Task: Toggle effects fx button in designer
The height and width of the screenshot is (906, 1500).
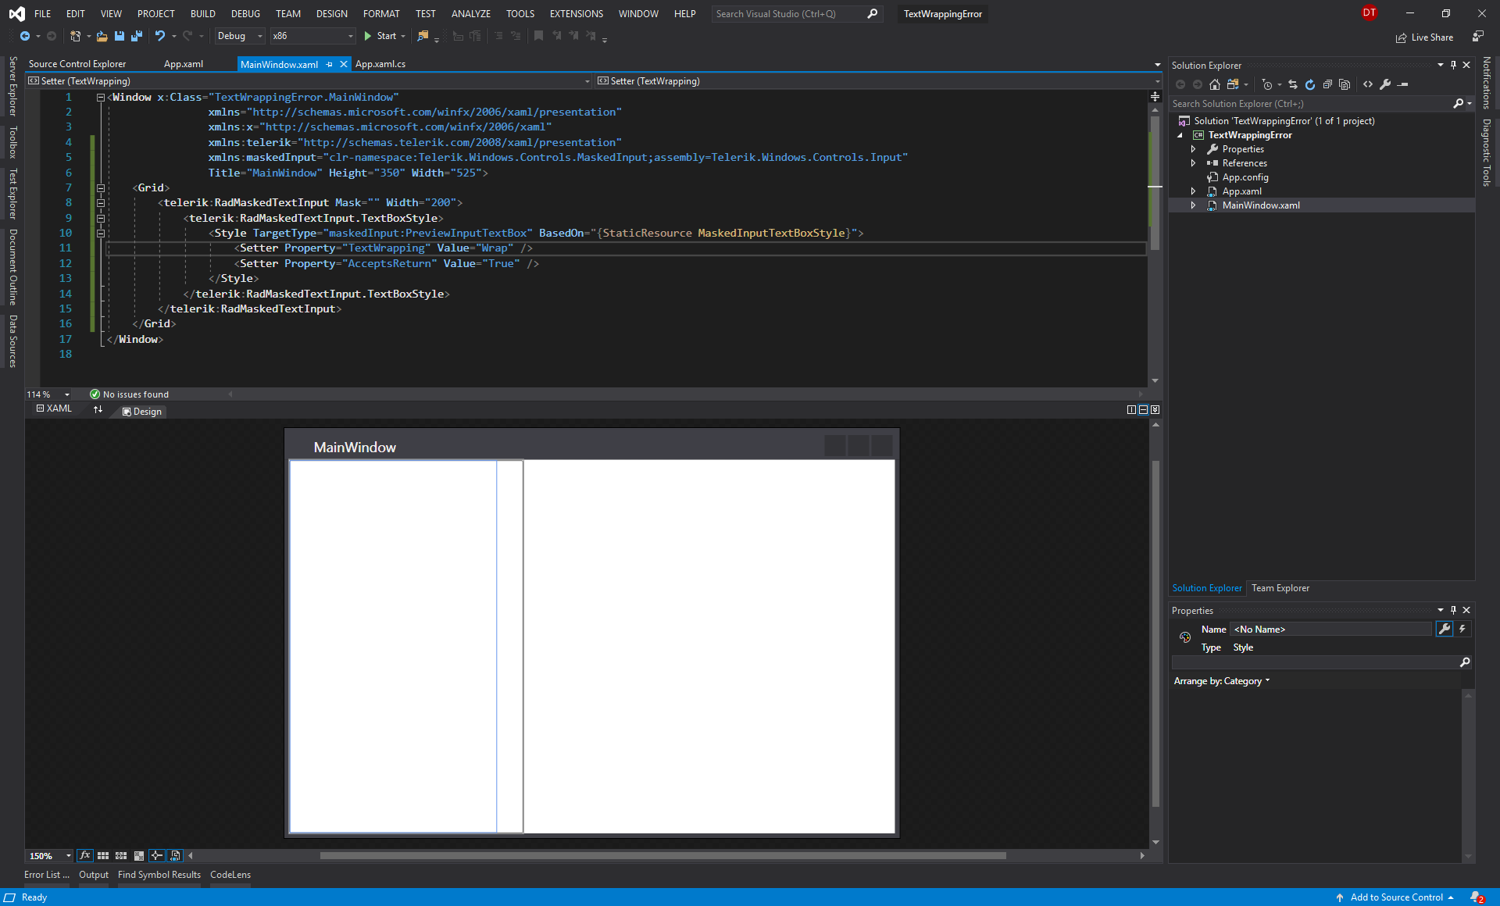Action: click(85, 856)
